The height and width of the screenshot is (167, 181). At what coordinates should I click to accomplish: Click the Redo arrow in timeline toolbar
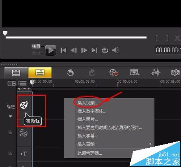[92, 73]
